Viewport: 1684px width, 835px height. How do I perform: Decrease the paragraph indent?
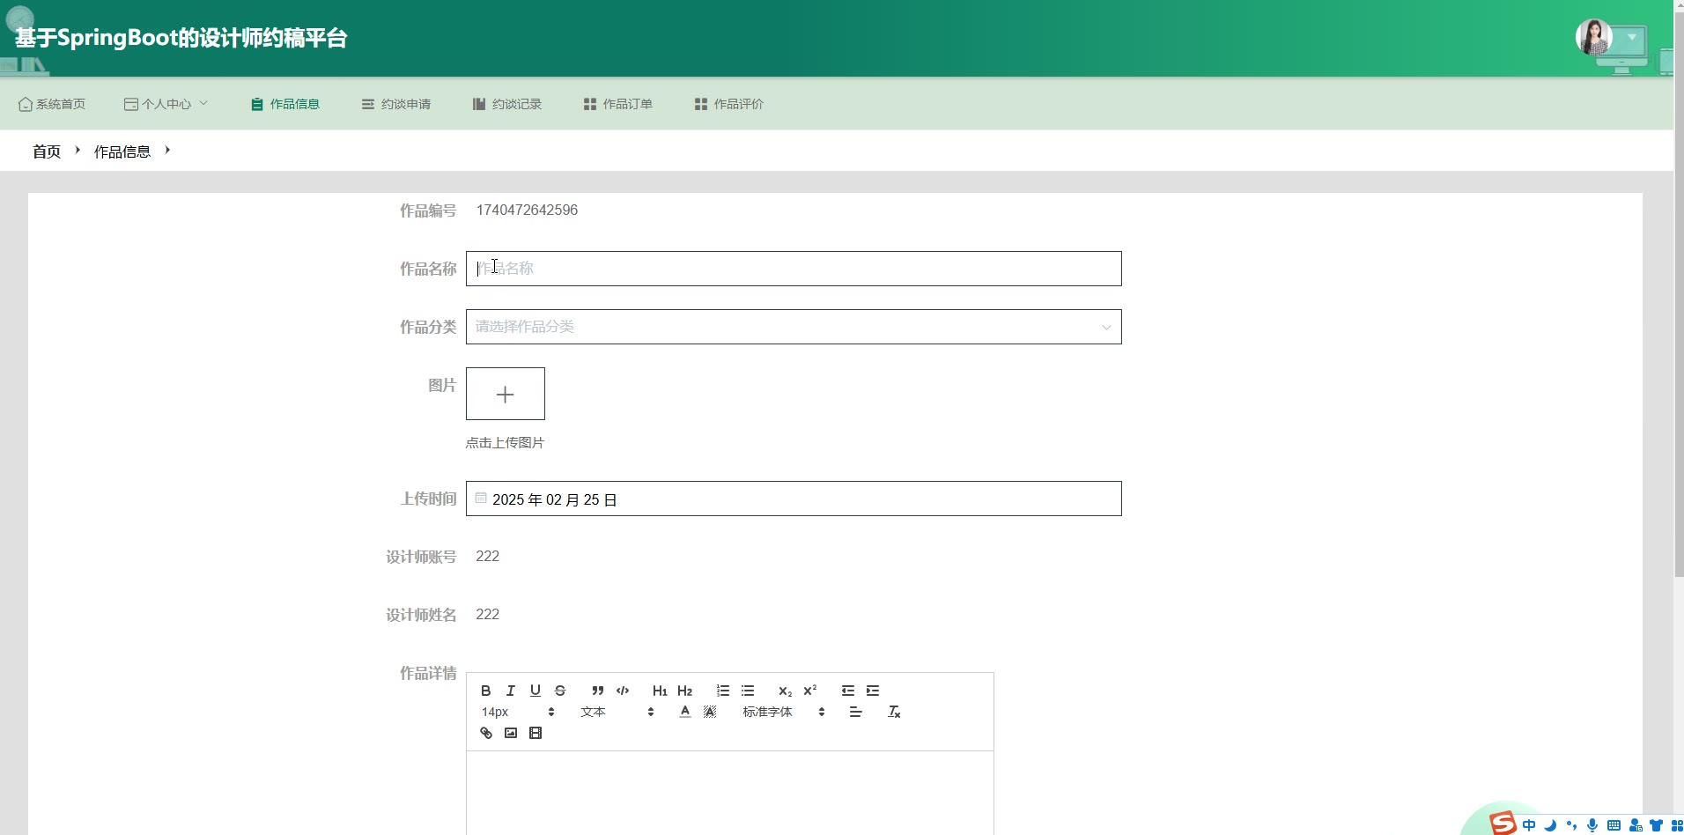848,691
